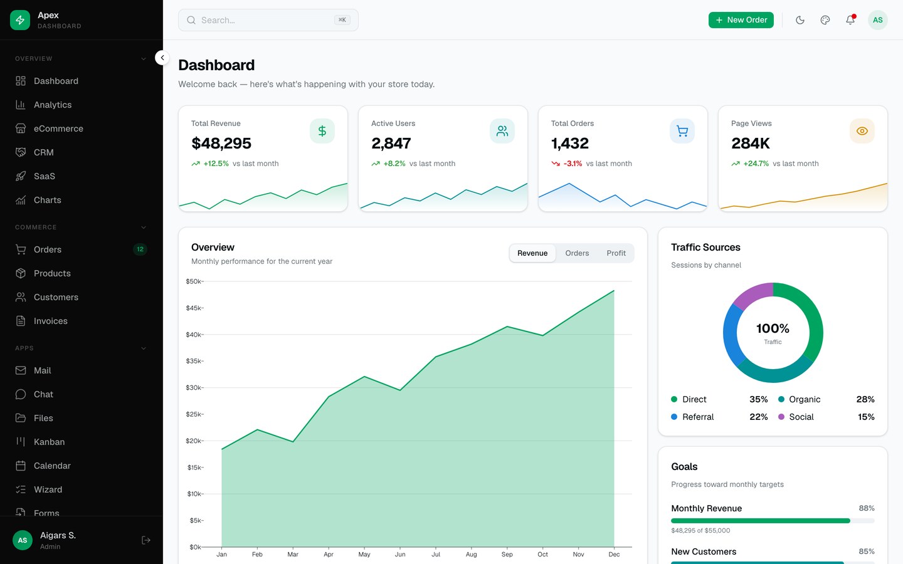The width and height of the screenshot is (903, 564).
Task: Switch to the Profit chart tab
Action: pyautogui.click(x=616, y=253)
